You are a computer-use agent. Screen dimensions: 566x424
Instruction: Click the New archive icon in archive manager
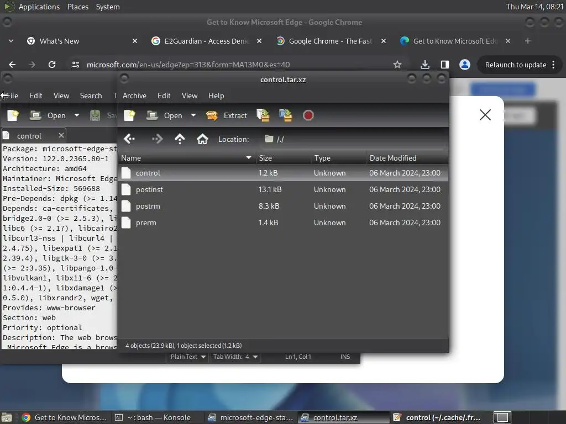click(x=129, y=115)
